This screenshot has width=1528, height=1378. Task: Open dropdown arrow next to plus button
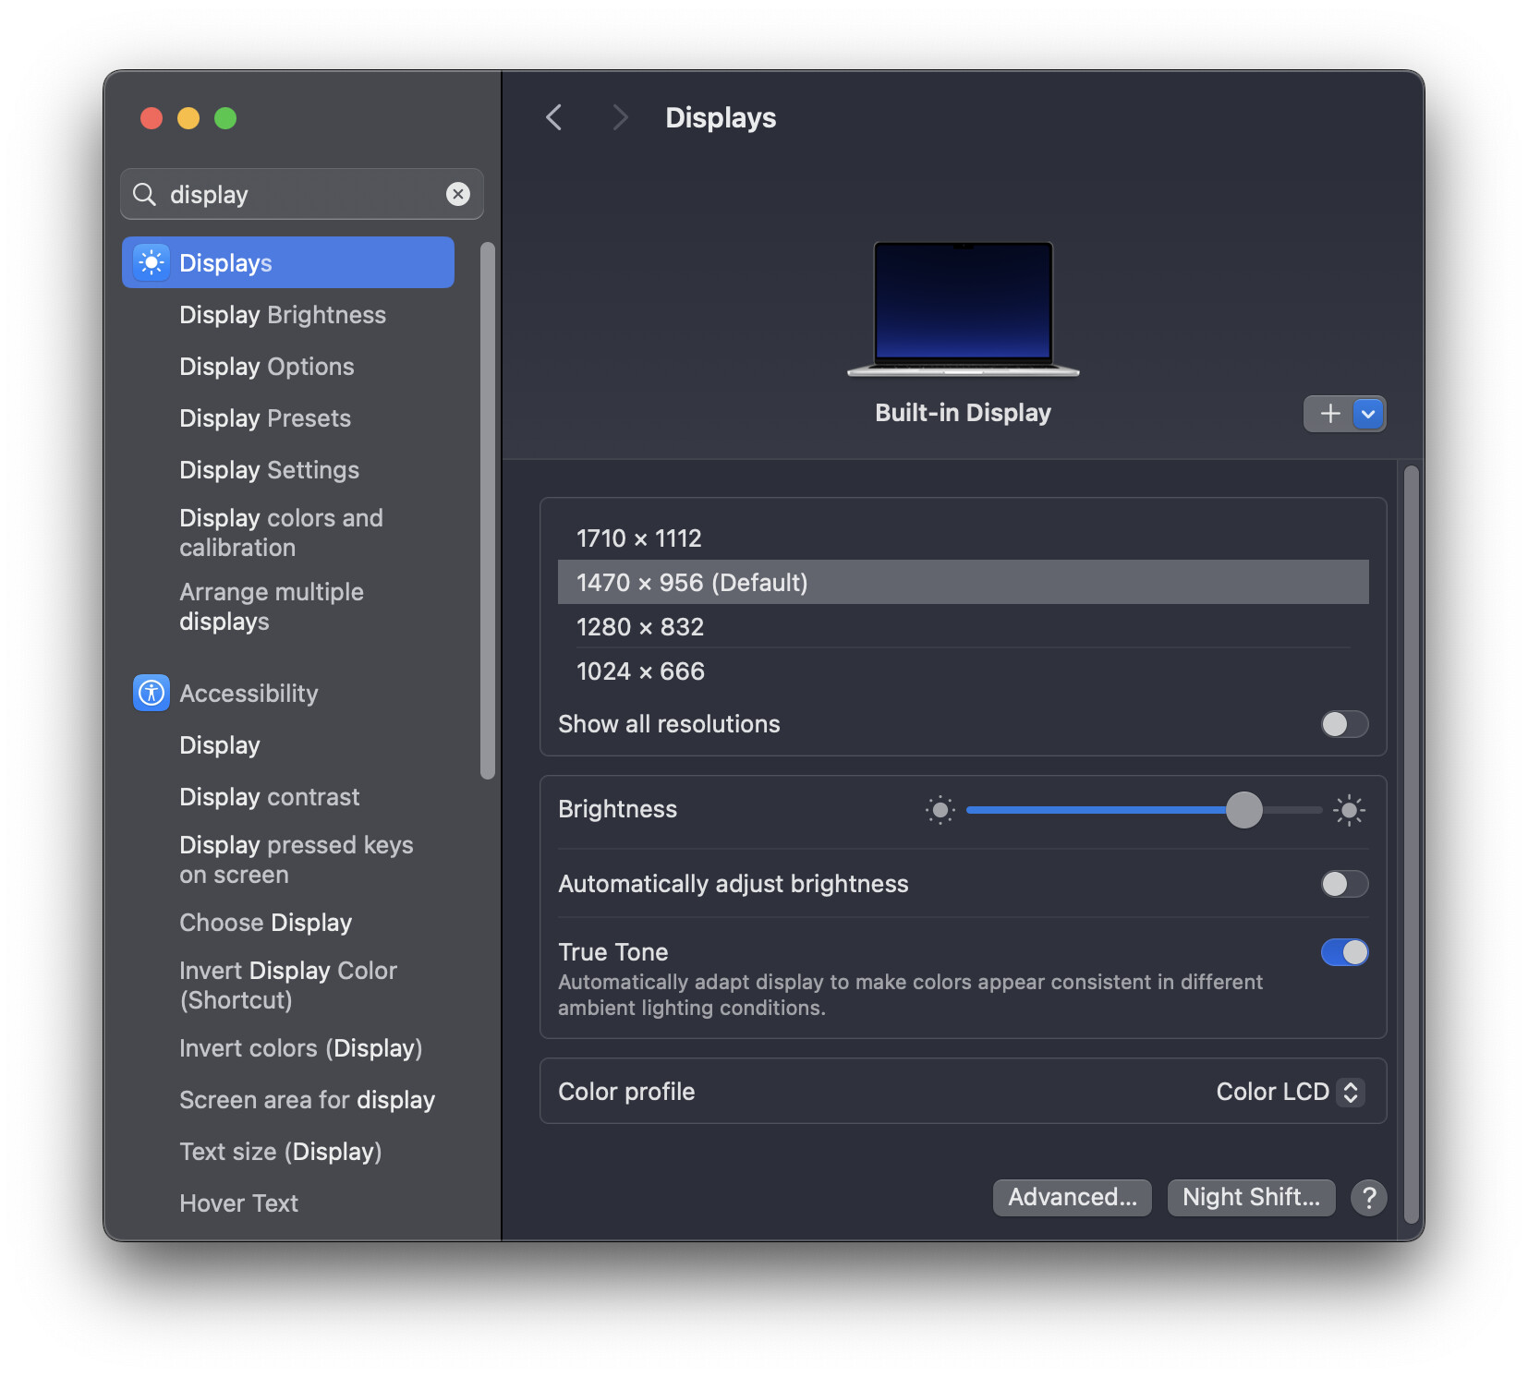[x=1368, y=414]
